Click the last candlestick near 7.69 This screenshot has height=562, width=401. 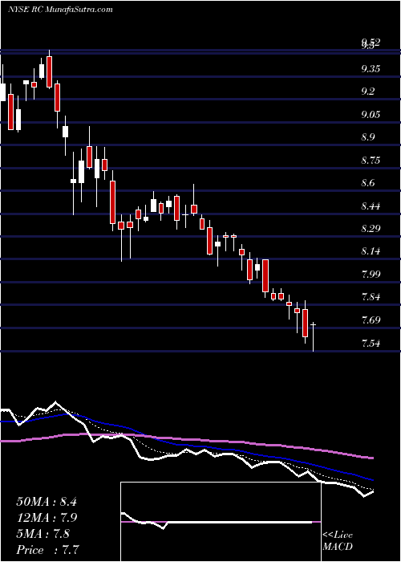point(314,337)
